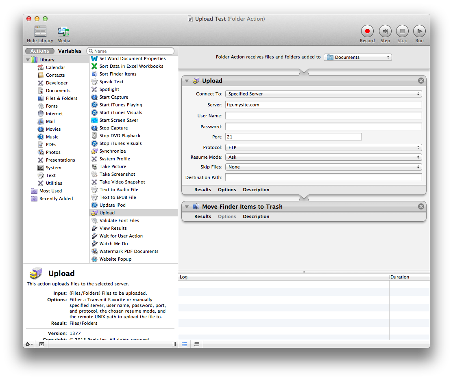Select Calendar in the library

pyautogui.click(x=55, y=67)
